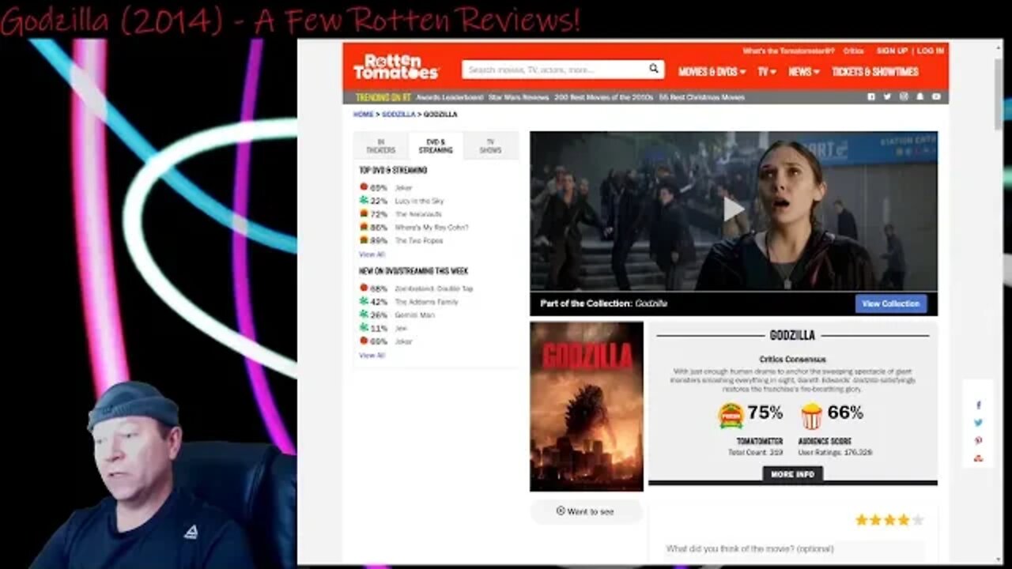The image size is (1012, 569).
Task: Click View All under Top DVD & Streaming
Action: [372, 254]
